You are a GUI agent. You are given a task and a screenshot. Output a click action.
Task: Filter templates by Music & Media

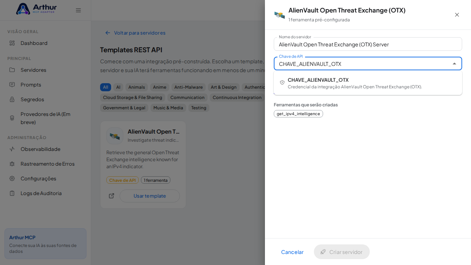click(168, 108)
